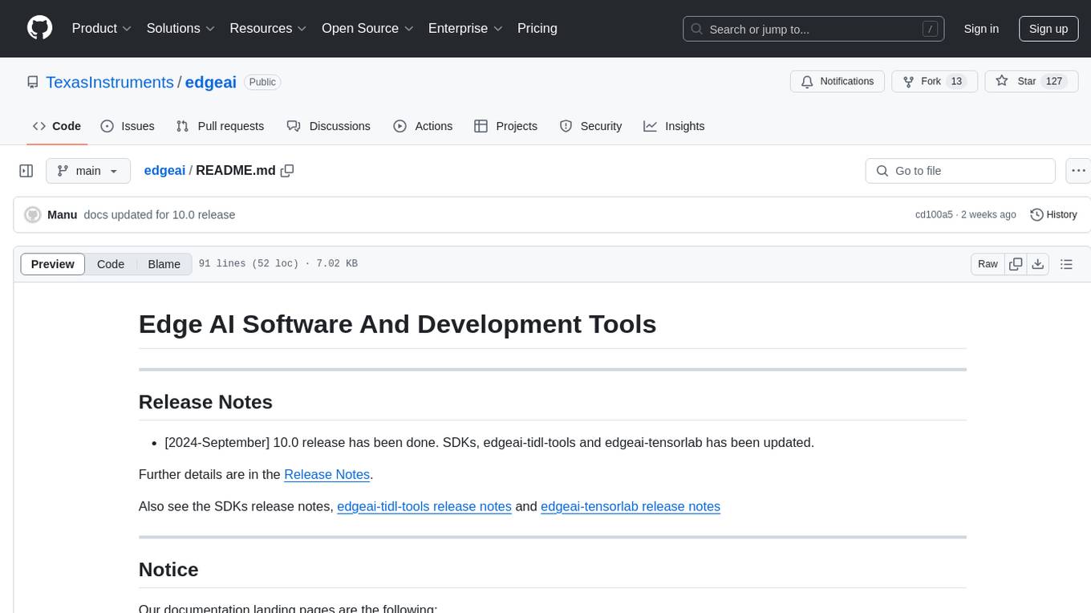Open the TexasInstruments organization page
The width and height of the screenshot is (1091, 613).
110,82
